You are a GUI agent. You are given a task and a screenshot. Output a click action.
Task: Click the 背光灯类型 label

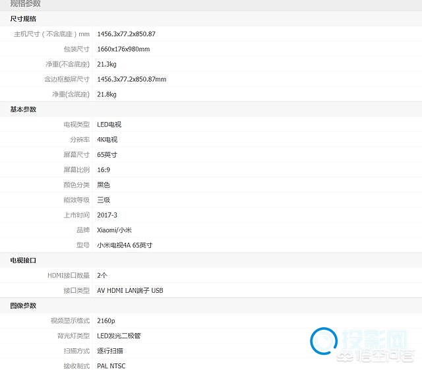73,336
